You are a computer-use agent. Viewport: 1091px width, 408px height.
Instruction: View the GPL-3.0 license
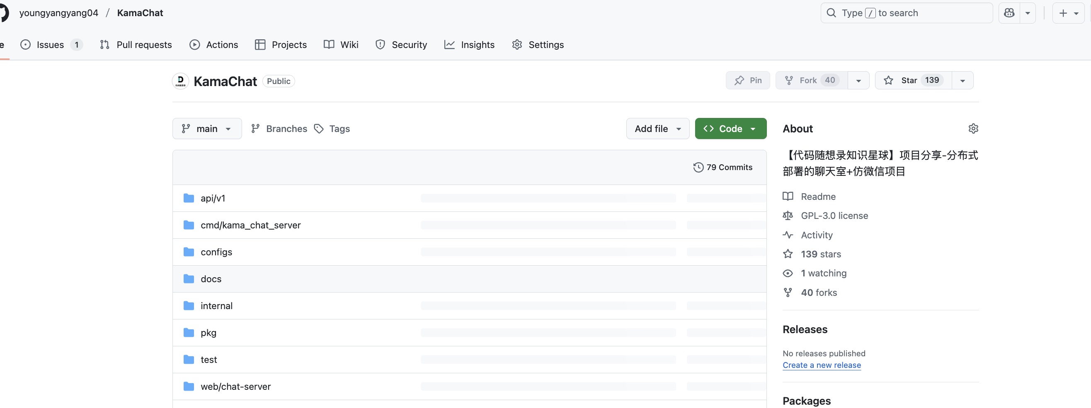click(825, 216)
